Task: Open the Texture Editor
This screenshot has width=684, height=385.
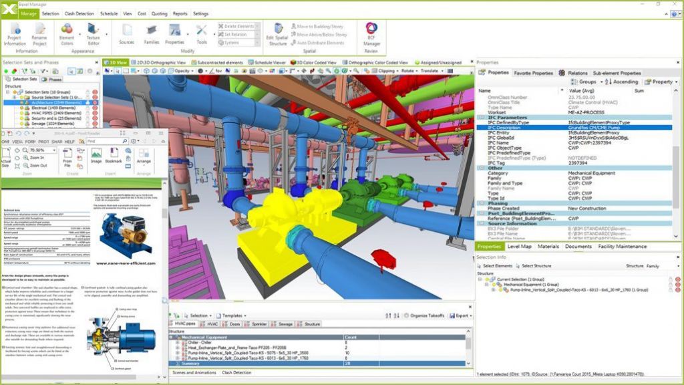Action: [x=93, y=34]
